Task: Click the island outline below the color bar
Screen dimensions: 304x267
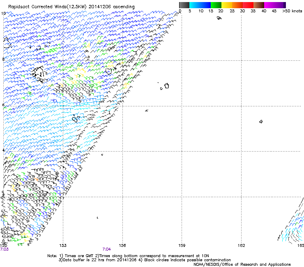Action: [x=219, y=18]
